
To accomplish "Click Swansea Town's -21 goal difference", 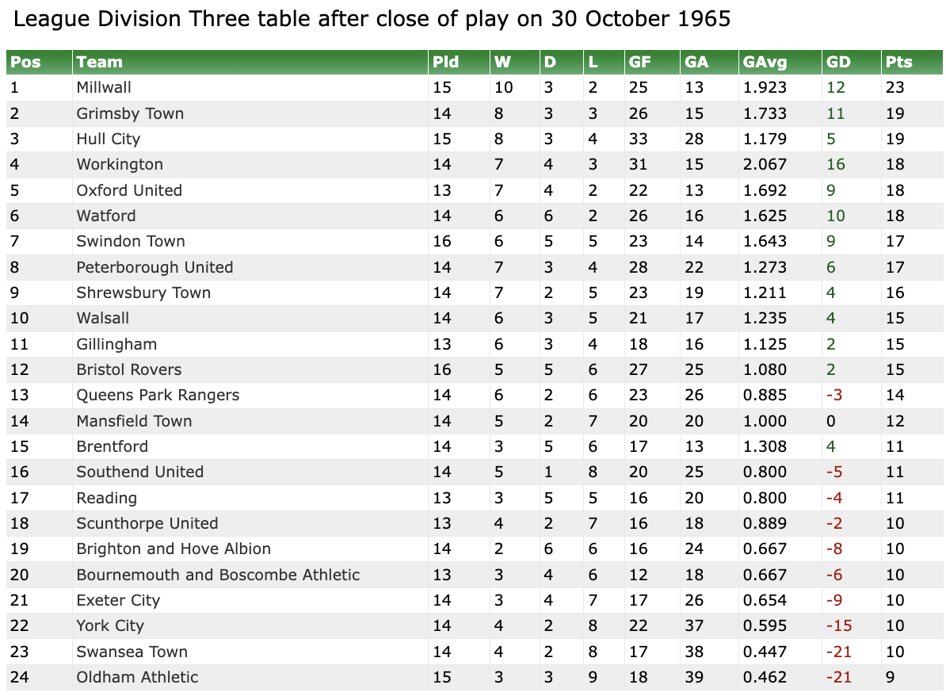I will tap(839, 652).
